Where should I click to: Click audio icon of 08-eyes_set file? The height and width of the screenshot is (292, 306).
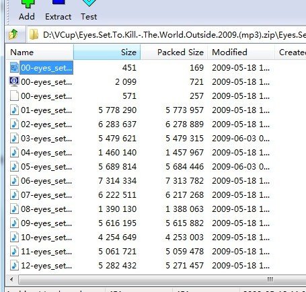pyautogui.click(x=14, y=209)
